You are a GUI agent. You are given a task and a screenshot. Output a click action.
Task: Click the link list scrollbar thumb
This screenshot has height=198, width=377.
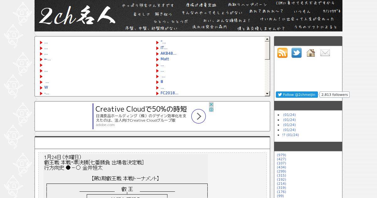click(x=267, y=51)
